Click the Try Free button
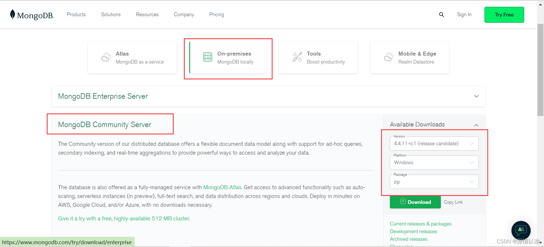The image size is (544, 247). pyautogui.click(x=504, y=15)
